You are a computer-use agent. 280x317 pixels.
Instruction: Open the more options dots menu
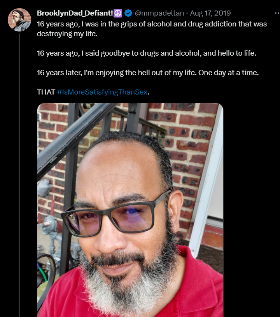pos(276,13)
